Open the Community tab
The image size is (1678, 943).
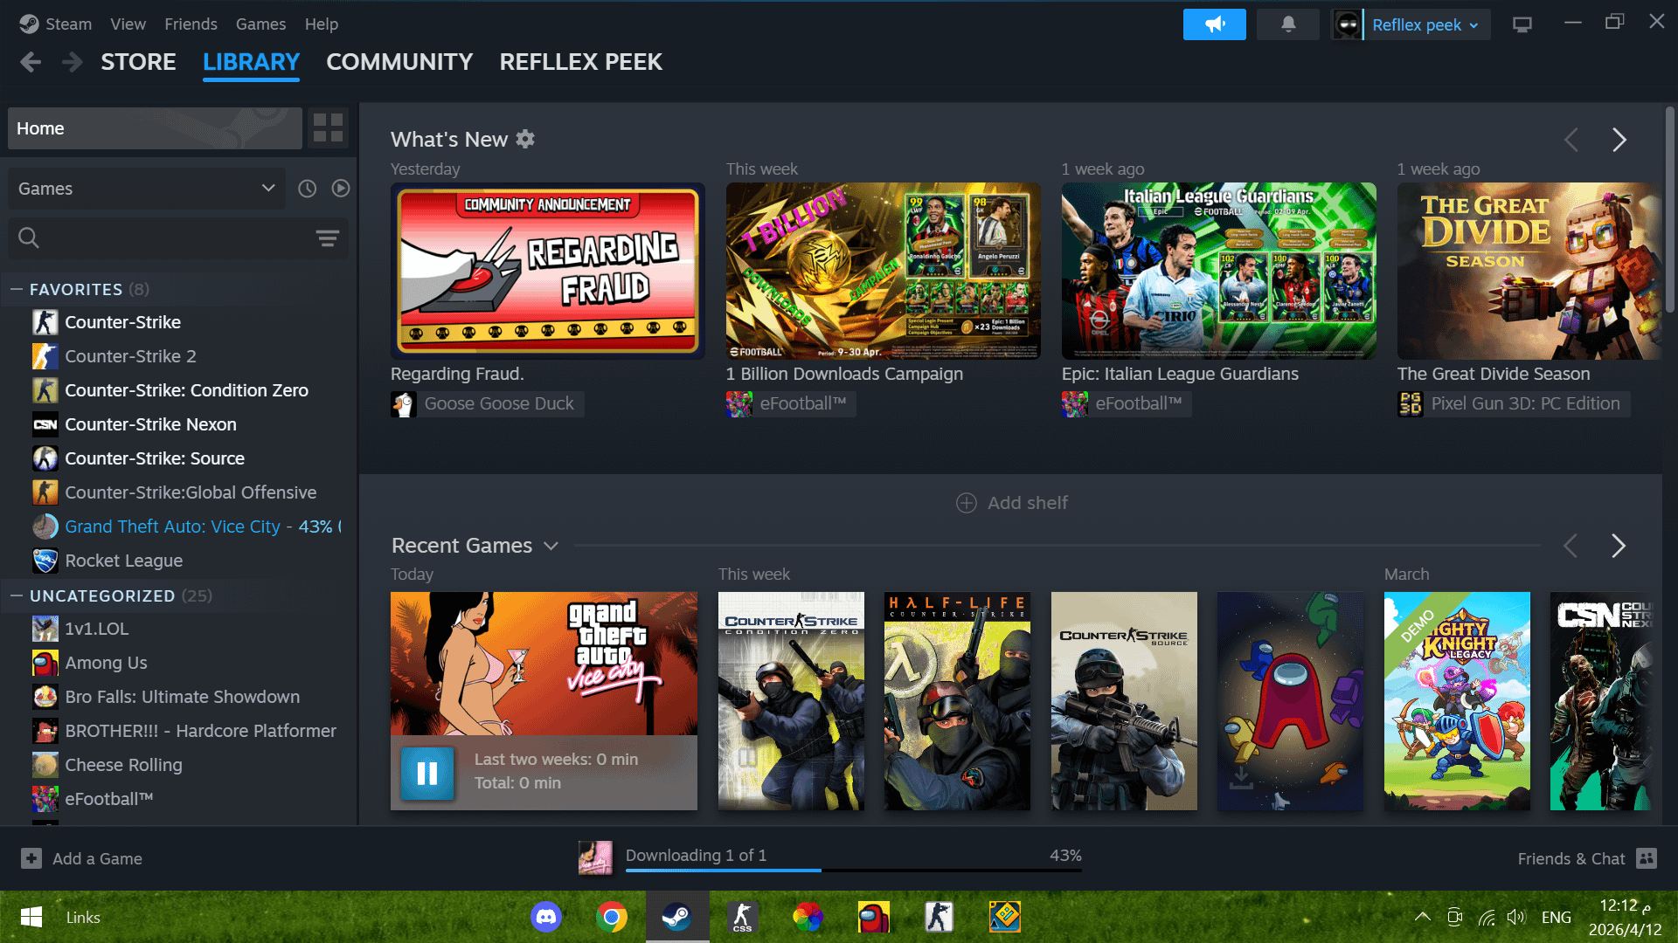pyautogui.click(x=399, y=62)
